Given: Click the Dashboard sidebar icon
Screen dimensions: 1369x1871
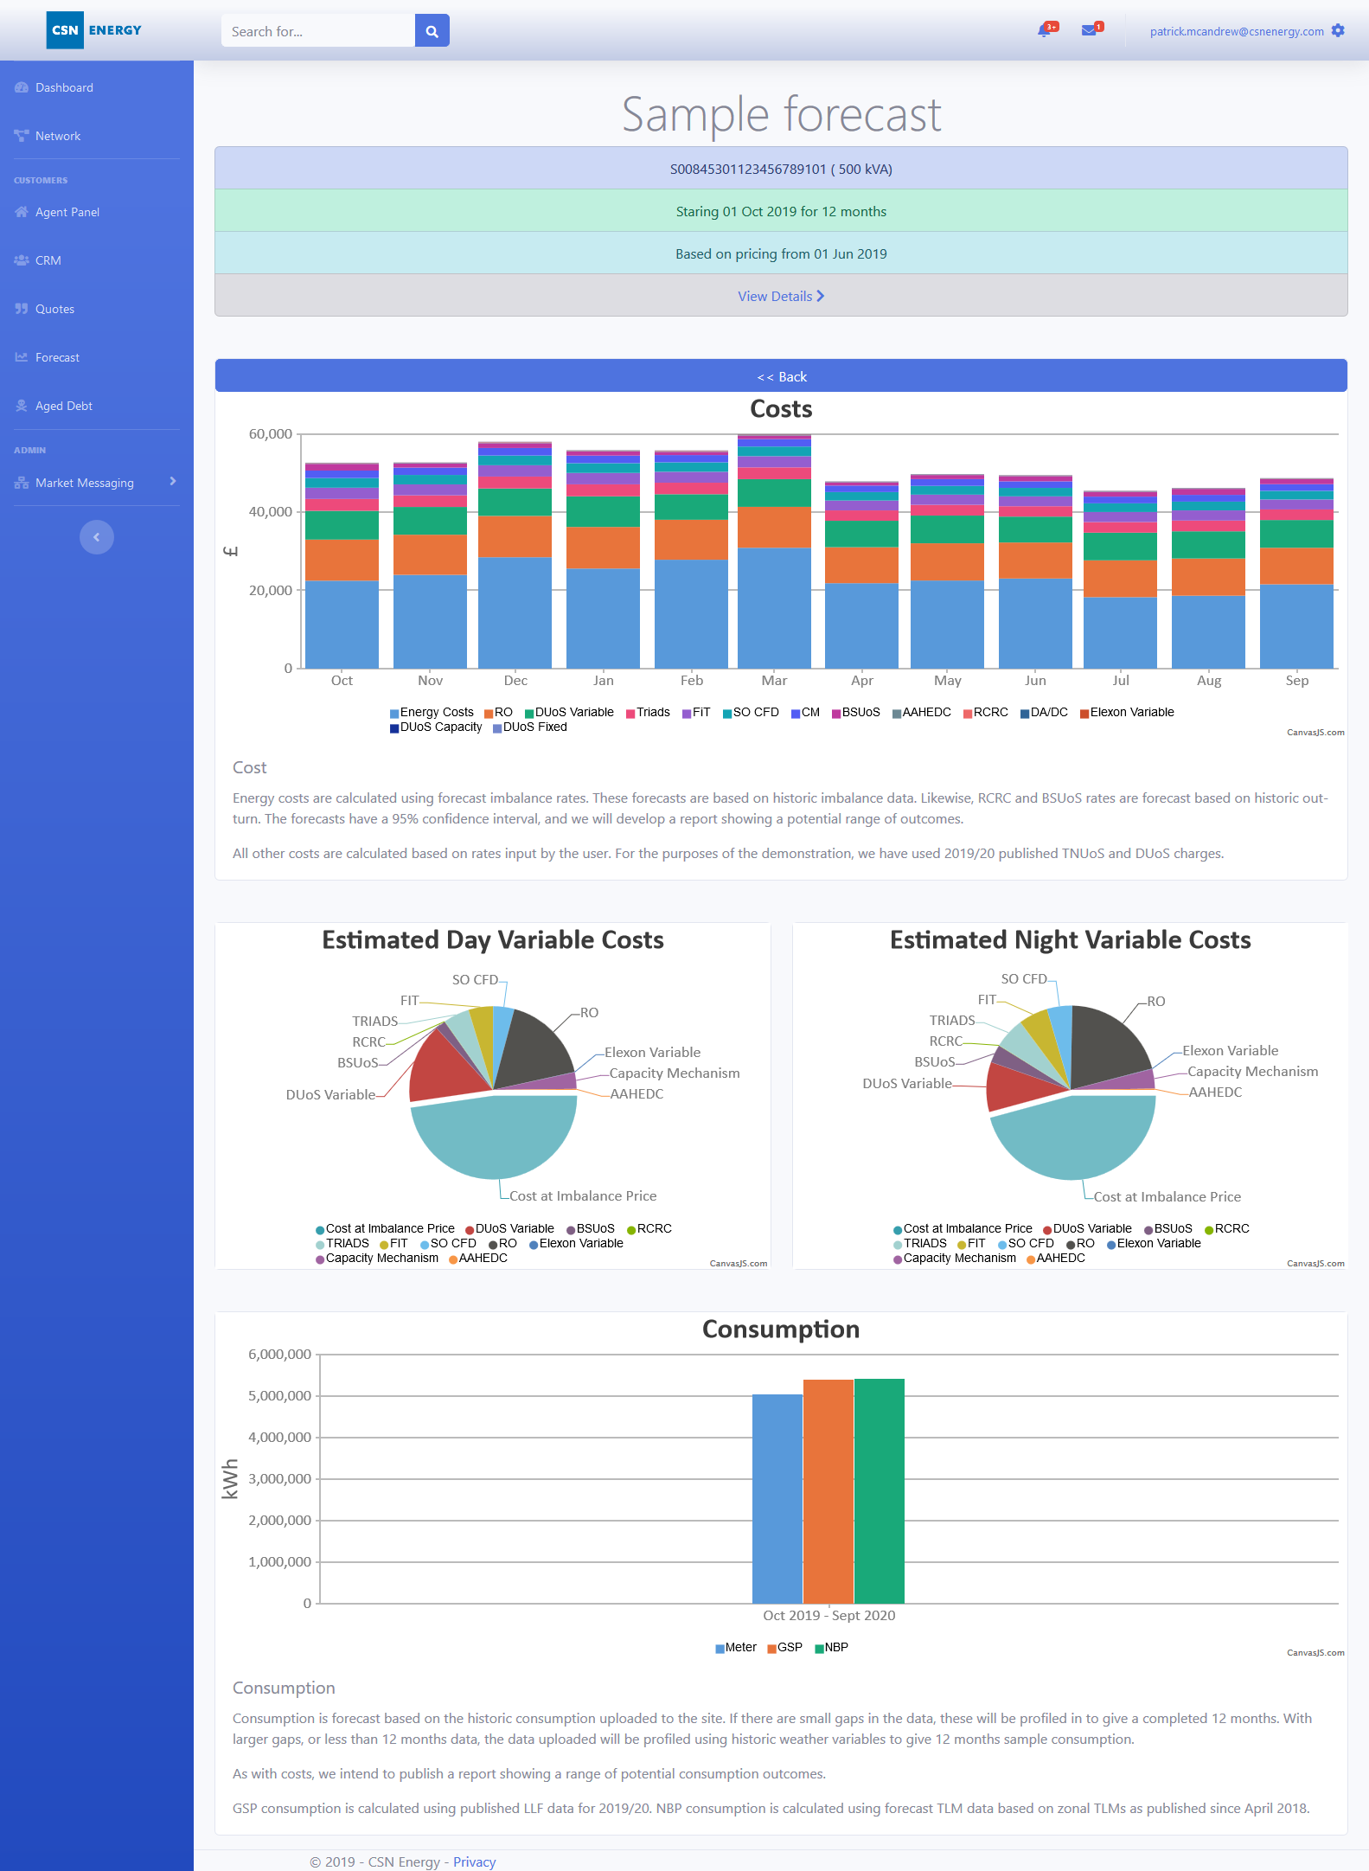Looking at the screenshot, I should [x=22, y=87].
